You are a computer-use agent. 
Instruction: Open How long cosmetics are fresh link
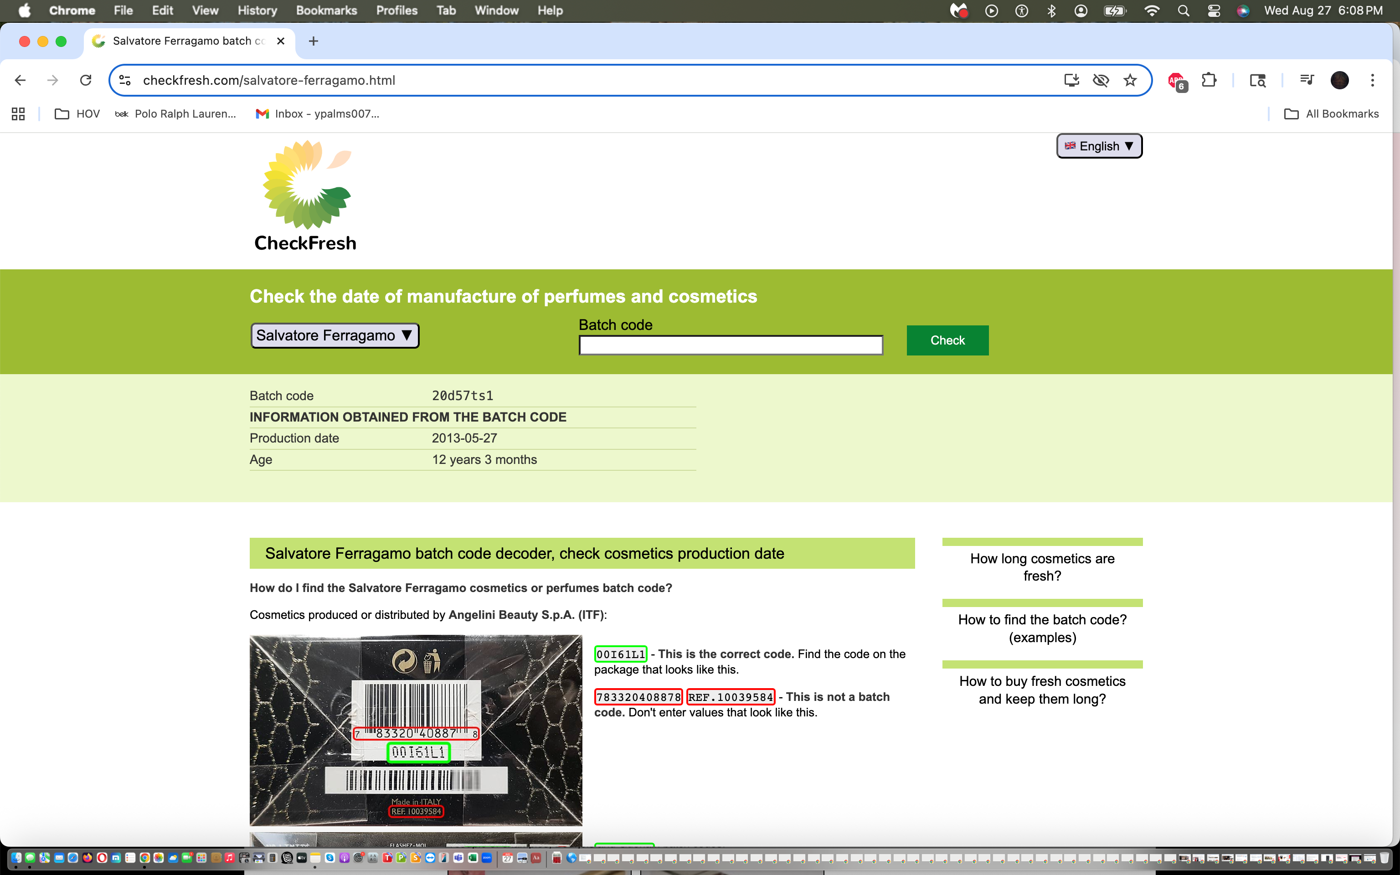1042,567
